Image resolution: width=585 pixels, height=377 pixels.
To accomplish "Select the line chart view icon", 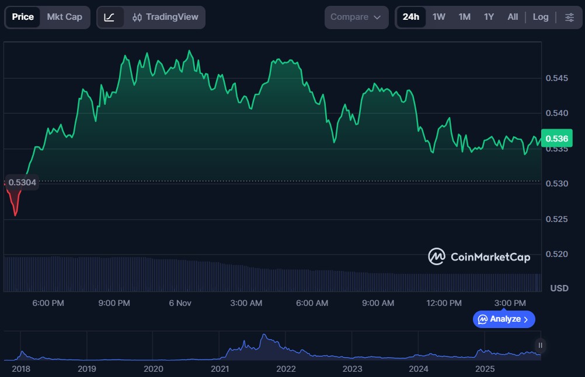I will pos(109,17).
